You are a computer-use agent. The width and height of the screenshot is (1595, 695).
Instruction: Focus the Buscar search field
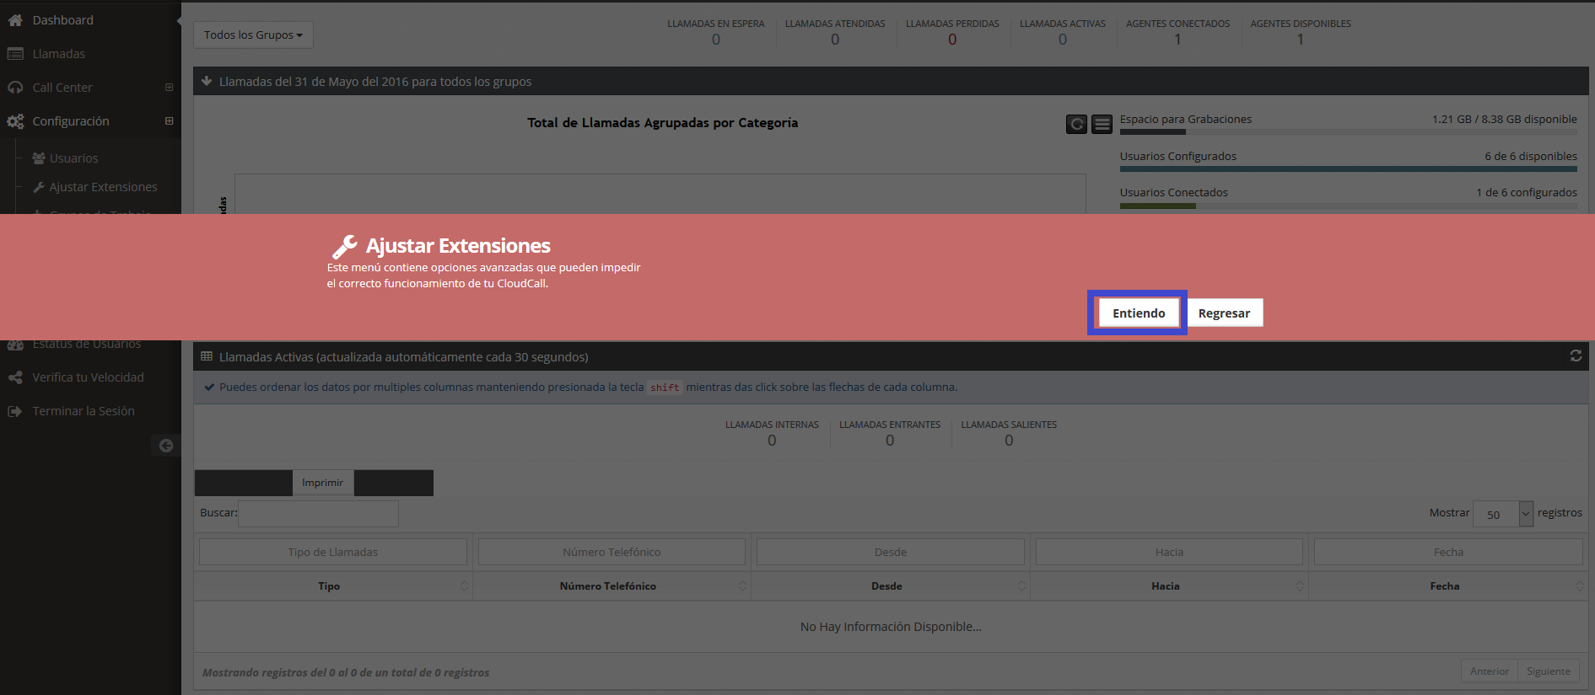click(318, 513)
